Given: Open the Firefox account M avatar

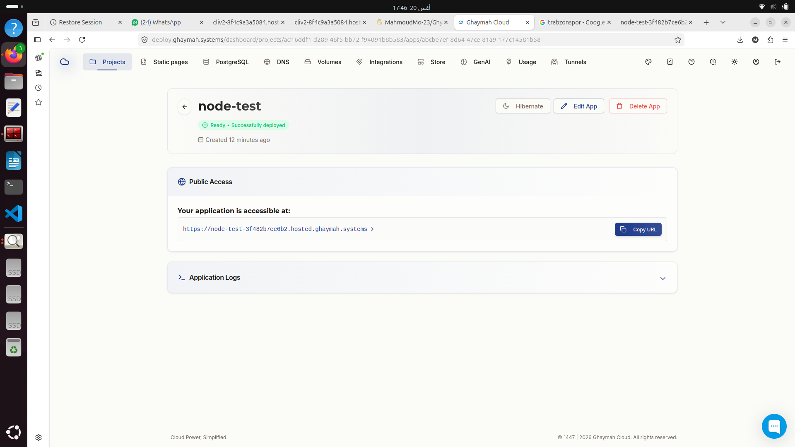Looking at the screenshot, I should (x=755, y=40).
